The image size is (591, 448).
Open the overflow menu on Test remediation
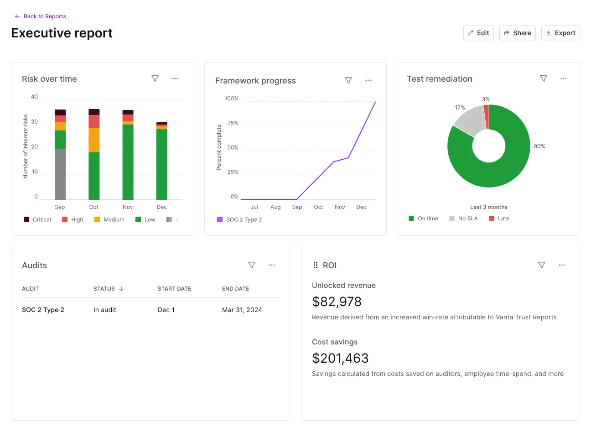[564, 78]
